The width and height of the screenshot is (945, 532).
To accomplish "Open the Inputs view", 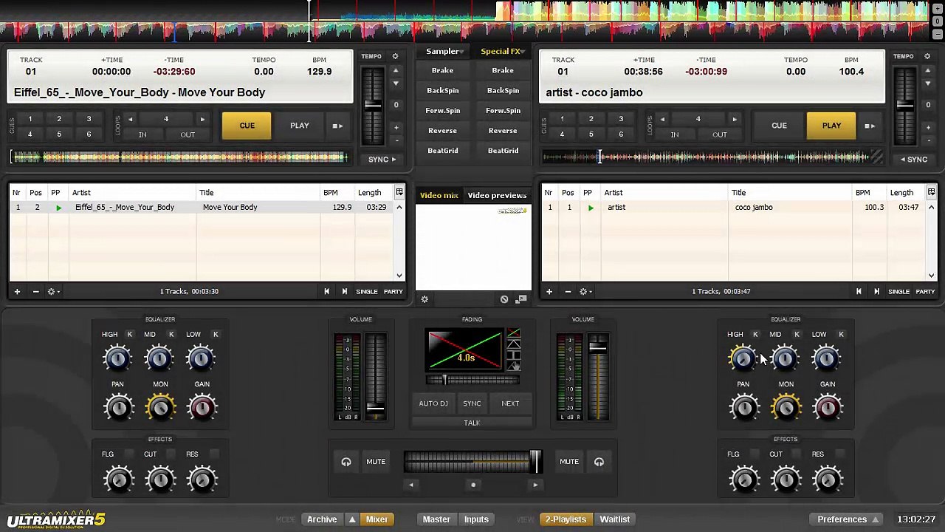I will [476, 519].
